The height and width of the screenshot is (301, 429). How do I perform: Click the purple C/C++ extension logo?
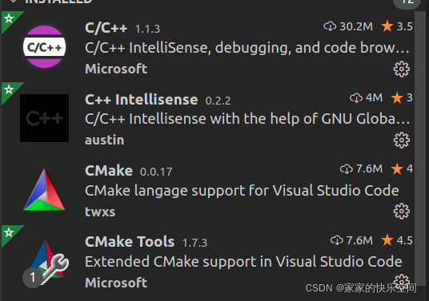44,46
